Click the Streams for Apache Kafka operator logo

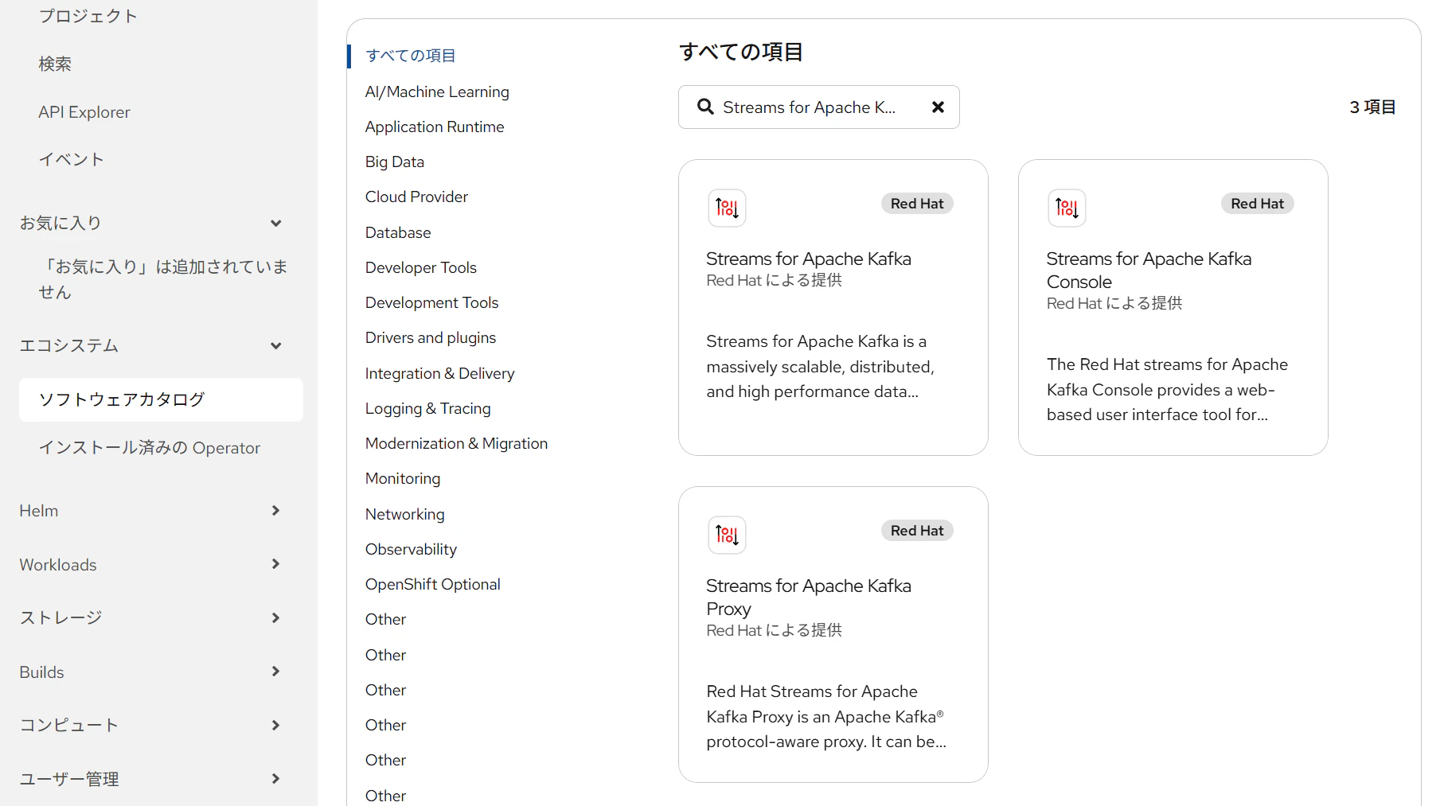(727, 208)
